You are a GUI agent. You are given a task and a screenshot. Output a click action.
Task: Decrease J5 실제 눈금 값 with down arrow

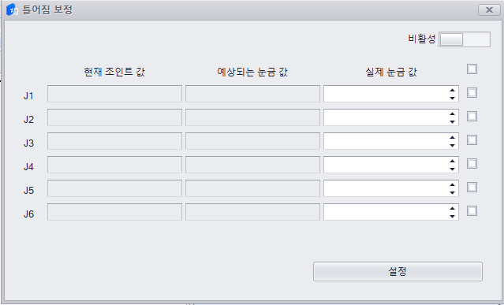coord(452,192)
